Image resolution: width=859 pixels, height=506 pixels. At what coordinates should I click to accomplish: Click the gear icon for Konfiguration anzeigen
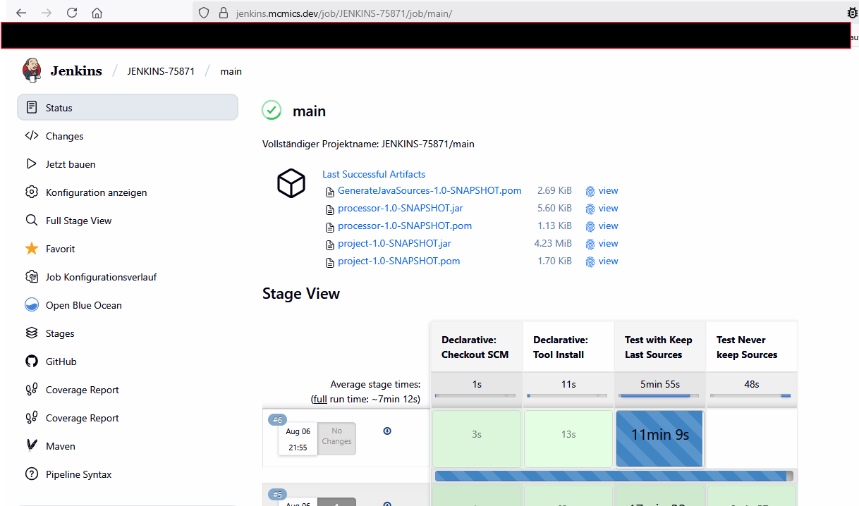(31, 192)
